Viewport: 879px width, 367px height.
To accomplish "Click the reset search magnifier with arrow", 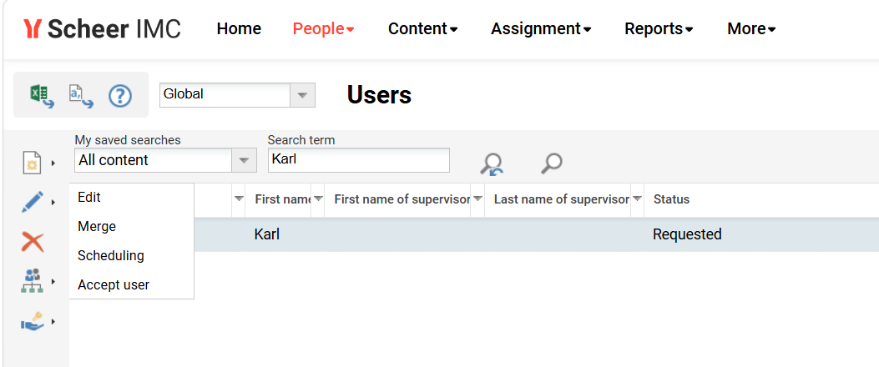I will pos(492,163).
